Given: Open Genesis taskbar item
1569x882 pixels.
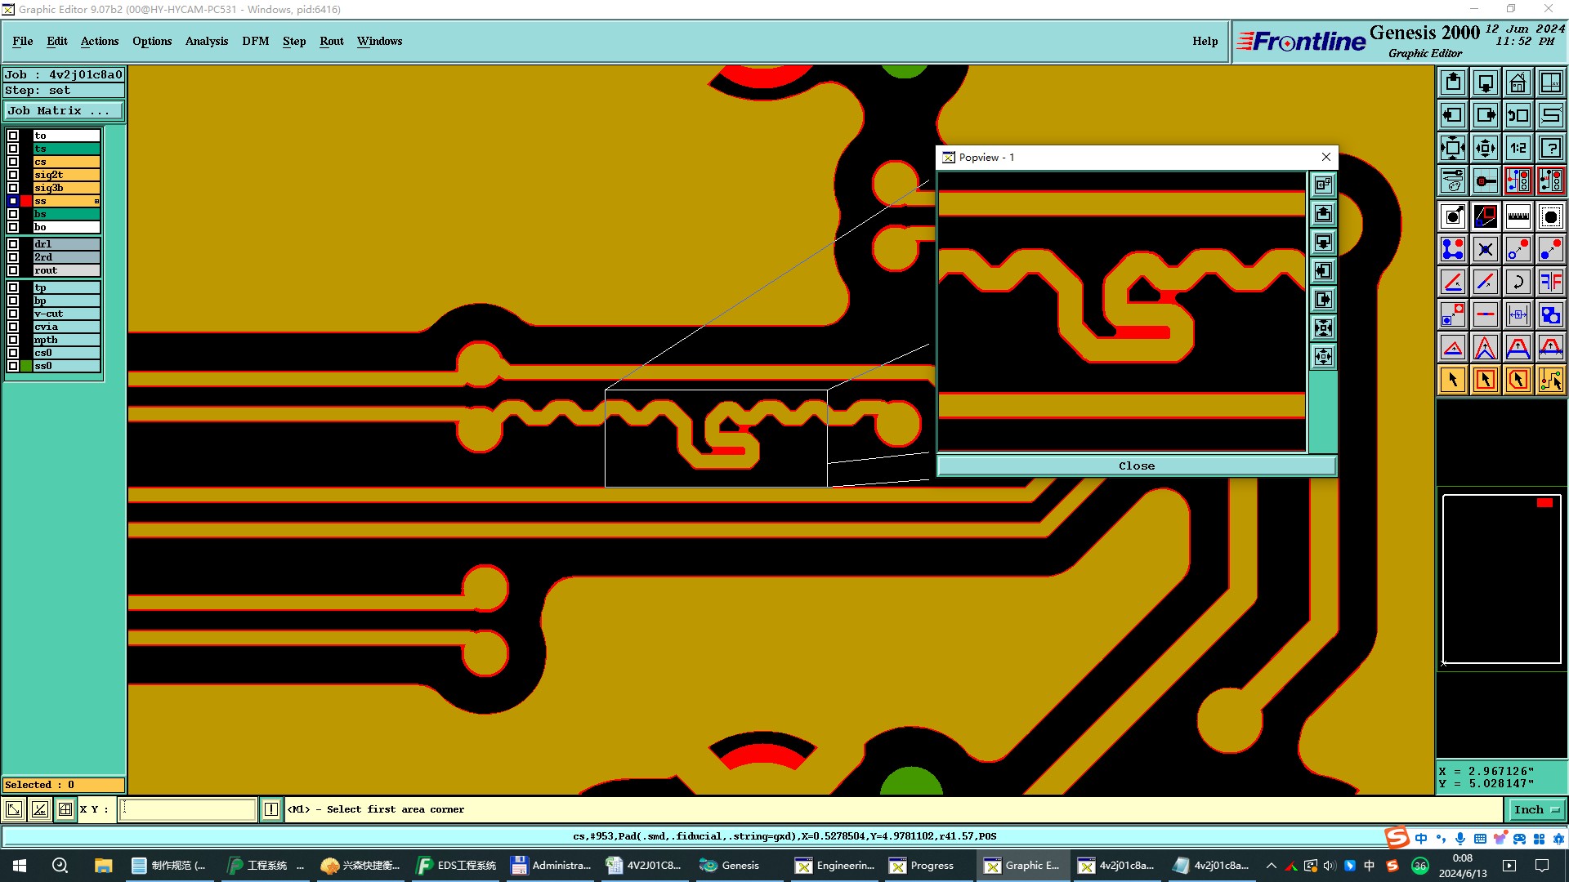Looking at the screenshot, I should (731, 866).
